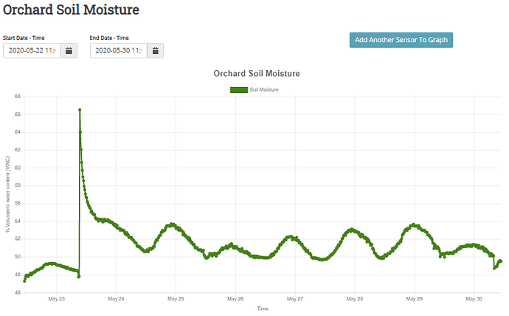Click the 'Time' x-axis title
The width and height of the screenshot is (509, 316).
[x=263, y=309]
